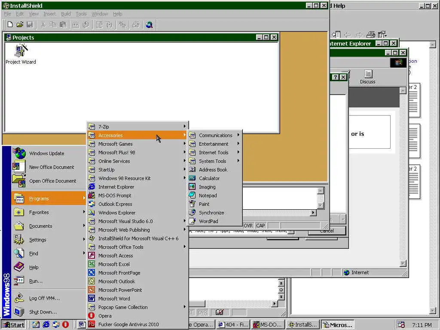Click the Discuss icon in Internet Explorer window
This screenshot has height=330, width=440.
click(368, 77)
